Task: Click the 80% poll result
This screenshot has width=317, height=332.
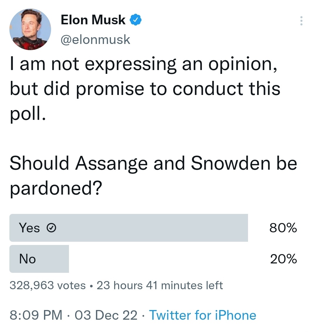Action: tap(283, 228)
